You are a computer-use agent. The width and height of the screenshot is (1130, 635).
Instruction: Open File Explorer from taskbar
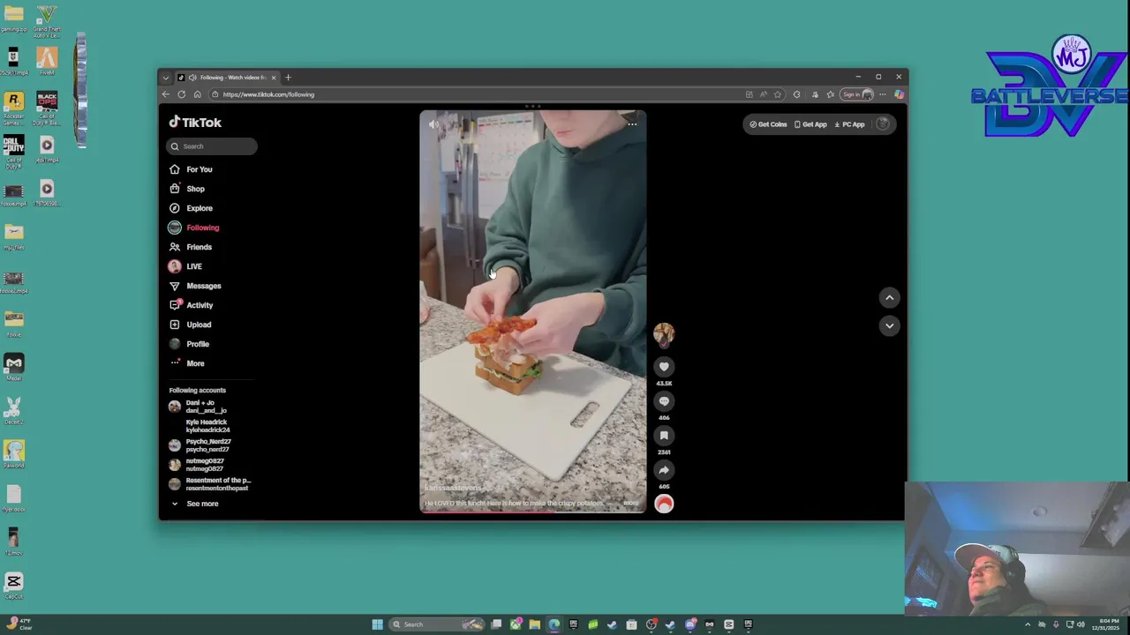535,624
